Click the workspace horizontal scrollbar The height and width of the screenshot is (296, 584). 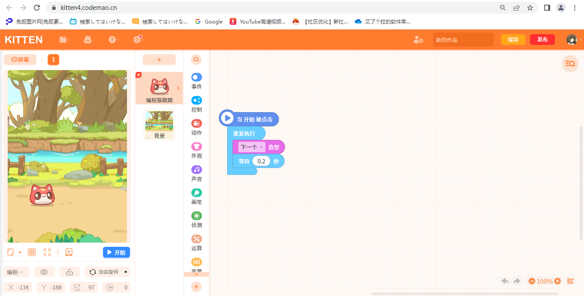(466, 294)
